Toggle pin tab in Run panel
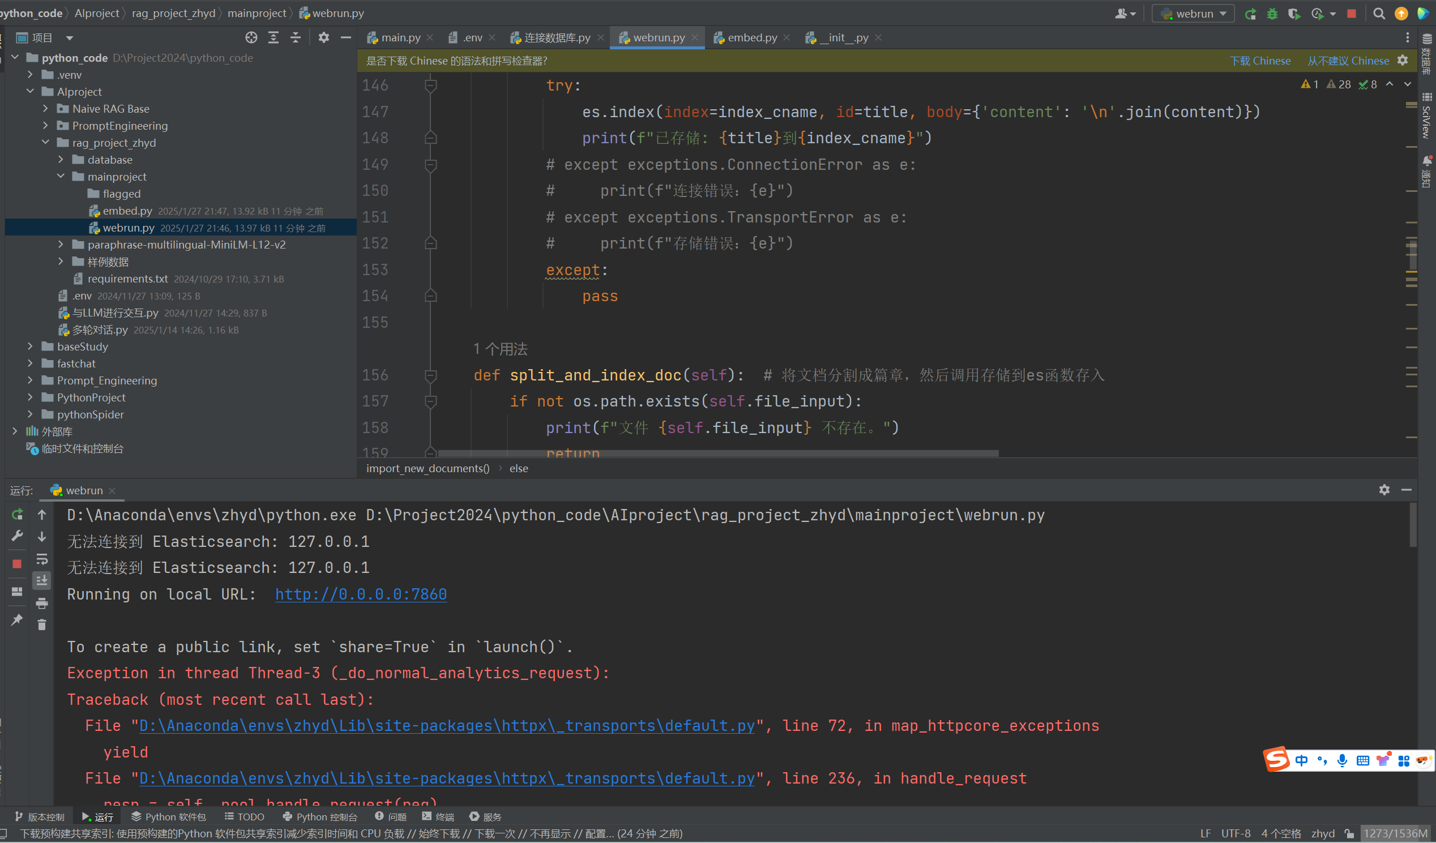The width and height of the screenshot is (1436, 843). (17, 619)
